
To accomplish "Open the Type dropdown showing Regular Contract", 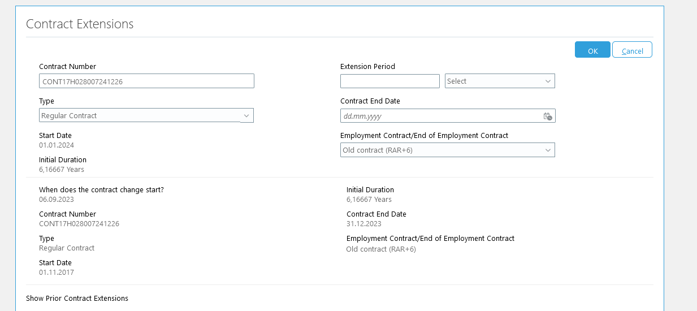I will pyautogui.click(x=146, y=115).
